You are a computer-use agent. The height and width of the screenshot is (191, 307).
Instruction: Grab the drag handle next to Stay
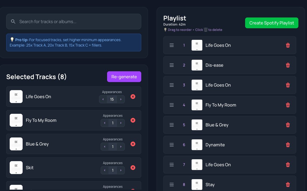coord(171,185)
